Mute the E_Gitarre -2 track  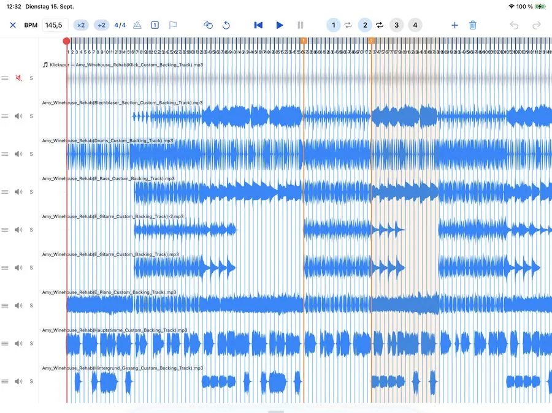tap(18, 230)
